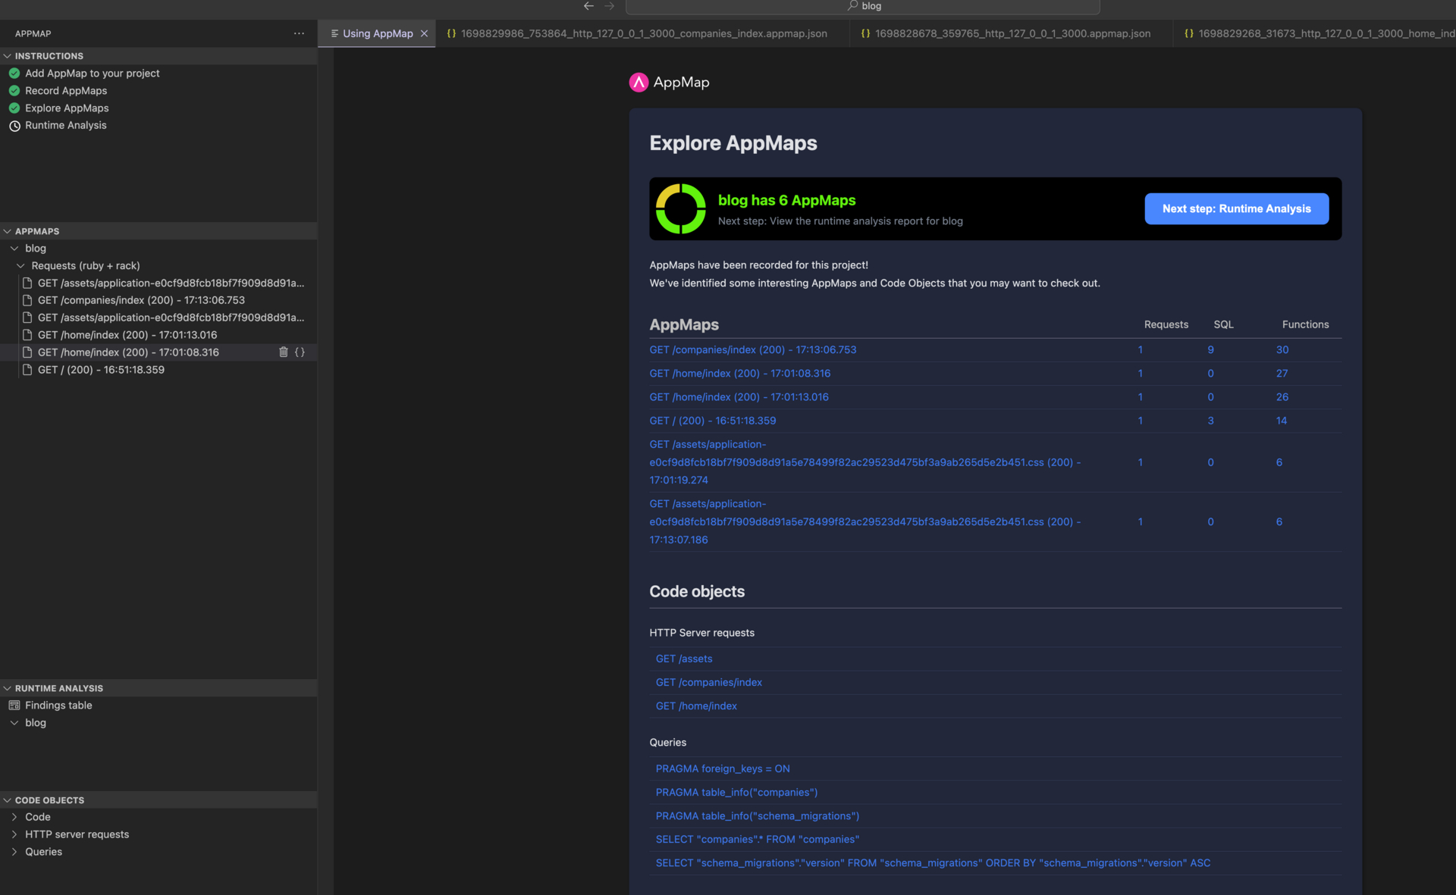Screen dimensions: 1456x895
Task: Collapse the APPMAPS section
Action: tap(8, 231)
